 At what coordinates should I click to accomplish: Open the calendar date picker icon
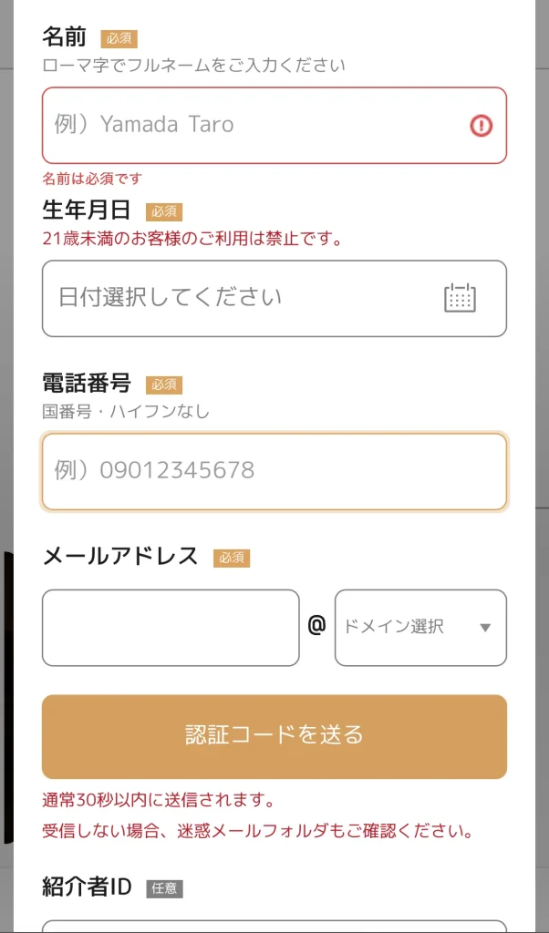click(x=460, y=298)
